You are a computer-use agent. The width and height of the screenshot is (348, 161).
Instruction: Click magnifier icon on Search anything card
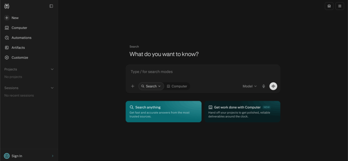point(132,107)
